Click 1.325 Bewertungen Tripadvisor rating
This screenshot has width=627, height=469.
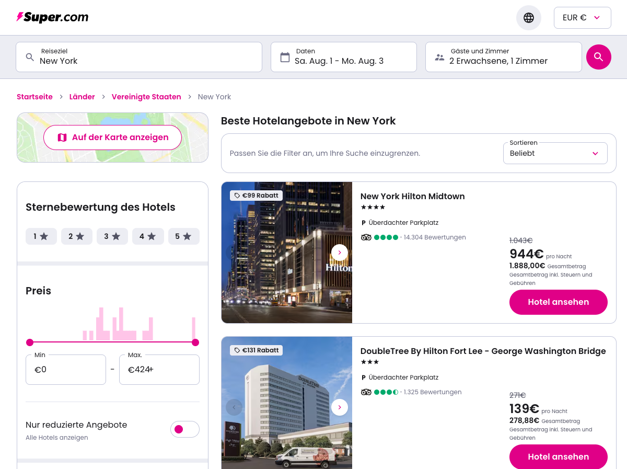[x=411, y=392]
